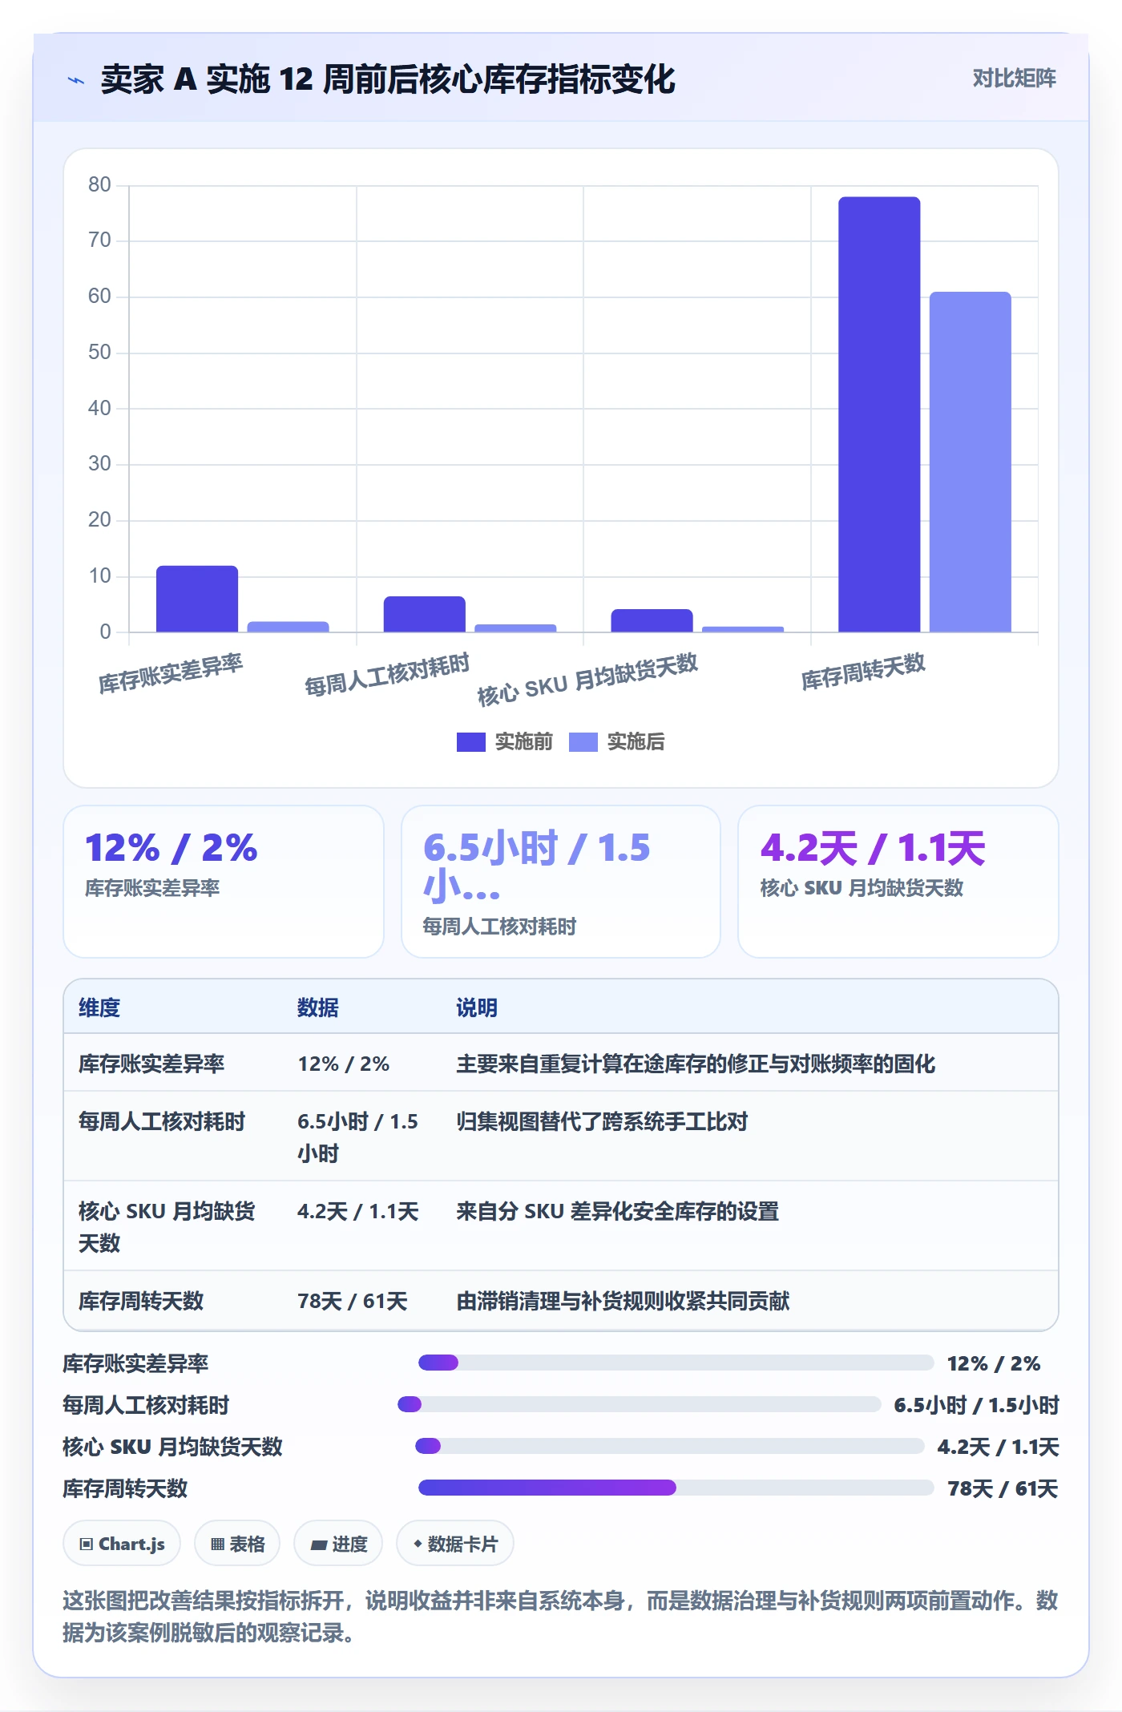This screenshot has height=1712, width=1122.
Task: Open the 4.2天 / 1.1天 data card
Action: 898,881
